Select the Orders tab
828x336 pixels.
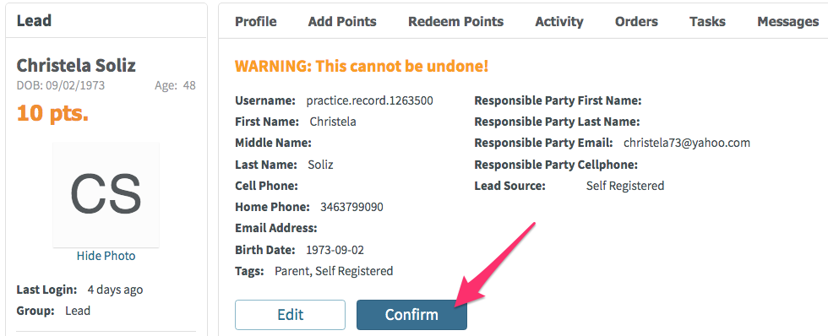pyautogui.click(x=636, y=22)
